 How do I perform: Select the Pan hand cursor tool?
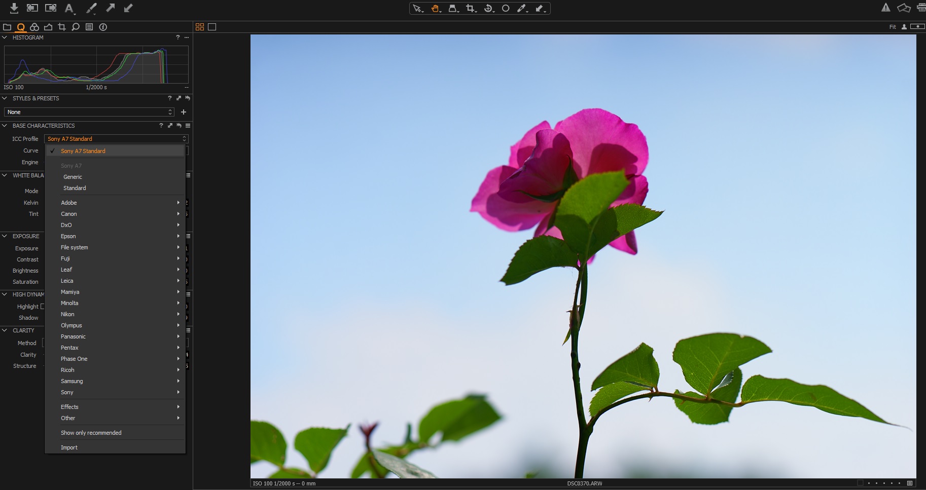pos(435,9)
